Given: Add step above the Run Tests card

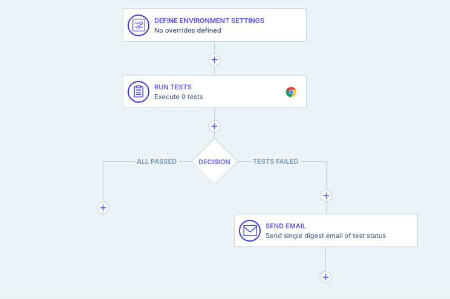Looking at the screenshot, I should (x=214, y=60).
